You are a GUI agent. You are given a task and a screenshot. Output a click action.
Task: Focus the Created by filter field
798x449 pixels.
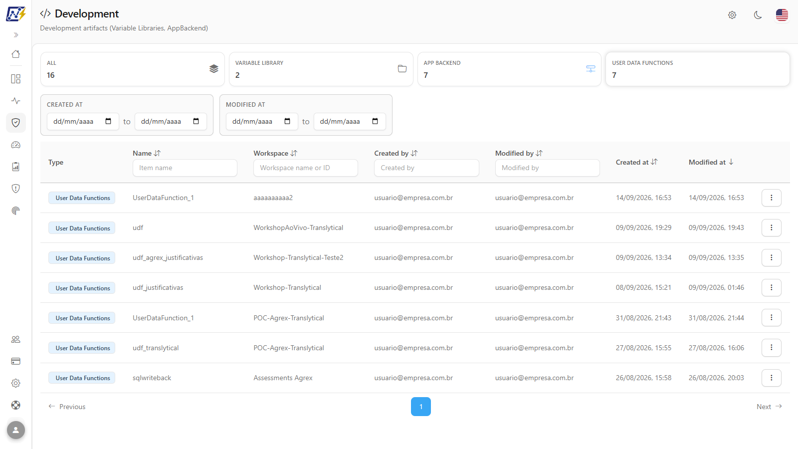coord(426,168)
